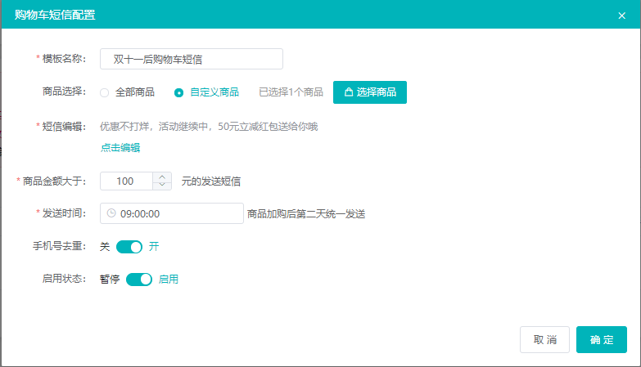The height and width of the screenshot is (367, 641).
Task: Open the 点击编辑 link for SMS content
Action: point(120,148)
